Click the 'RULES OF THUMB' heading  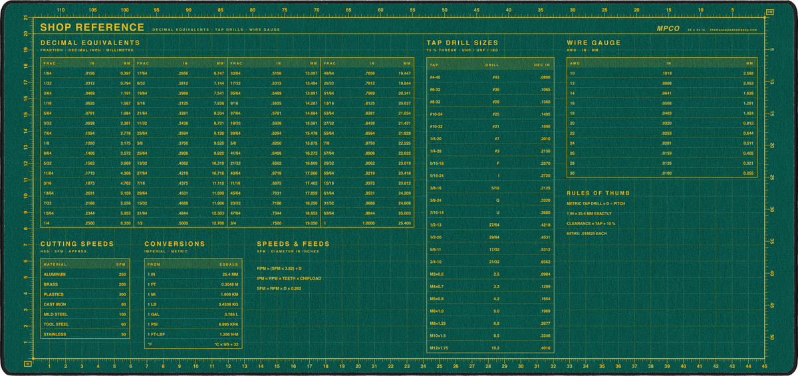pos(598,193)
